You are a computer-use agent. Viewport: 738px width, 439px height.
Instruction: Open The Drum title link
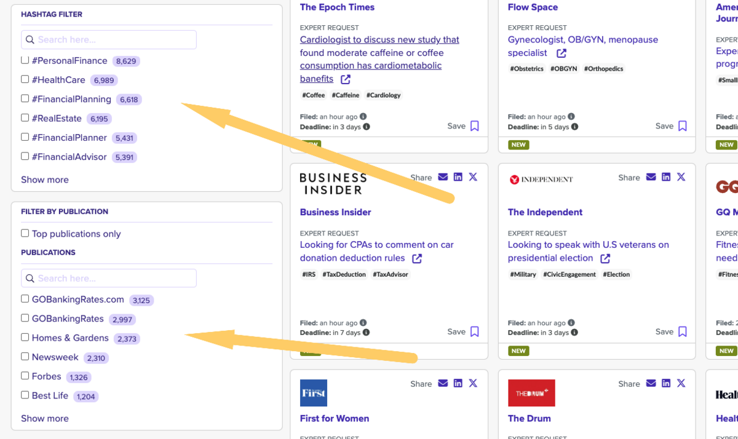click(530, 419)
